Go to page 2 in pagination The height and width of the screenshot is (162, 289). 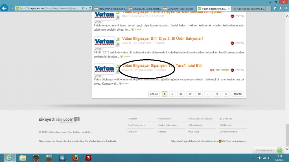tap(172, 94)
